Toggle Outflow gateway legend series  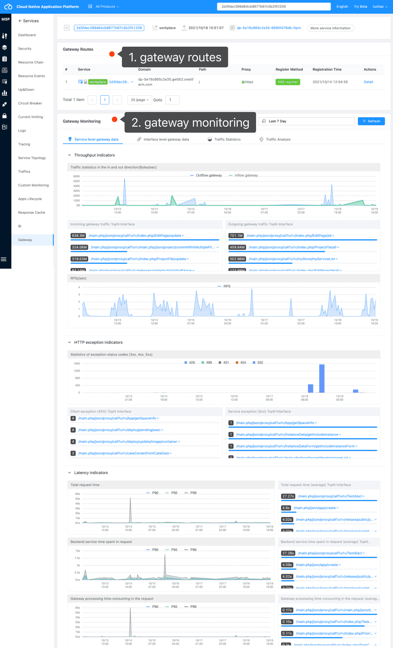206,175
